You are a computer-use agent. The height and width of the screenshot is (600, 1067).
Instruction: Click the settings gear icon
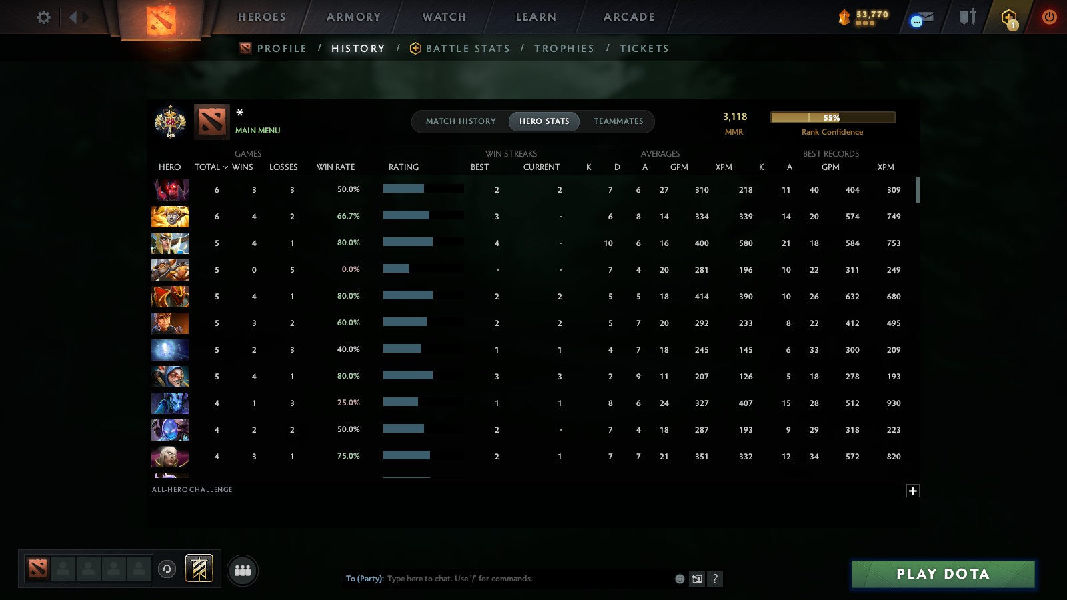(x=43, y=18)
